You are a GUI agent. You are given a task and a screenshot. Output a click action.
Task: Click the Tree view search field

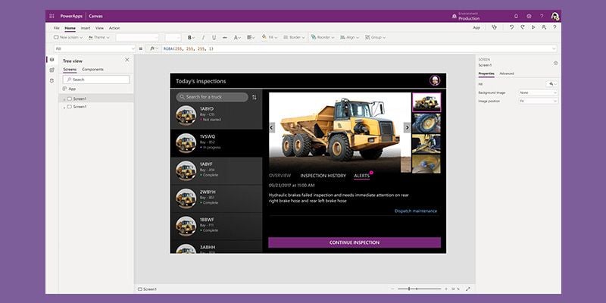tap(96, 80)
